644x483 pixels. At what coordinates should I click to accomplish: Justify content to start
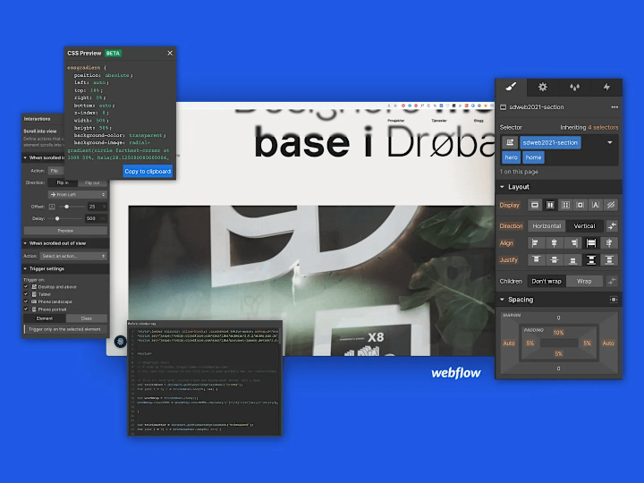pos(536,260)
